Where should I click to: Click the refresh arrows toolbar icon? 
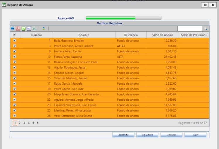click(44, 29)
